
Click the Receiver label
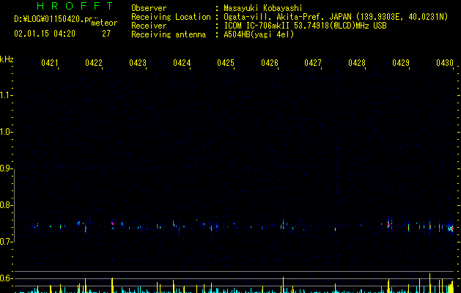tap(149, 26)
